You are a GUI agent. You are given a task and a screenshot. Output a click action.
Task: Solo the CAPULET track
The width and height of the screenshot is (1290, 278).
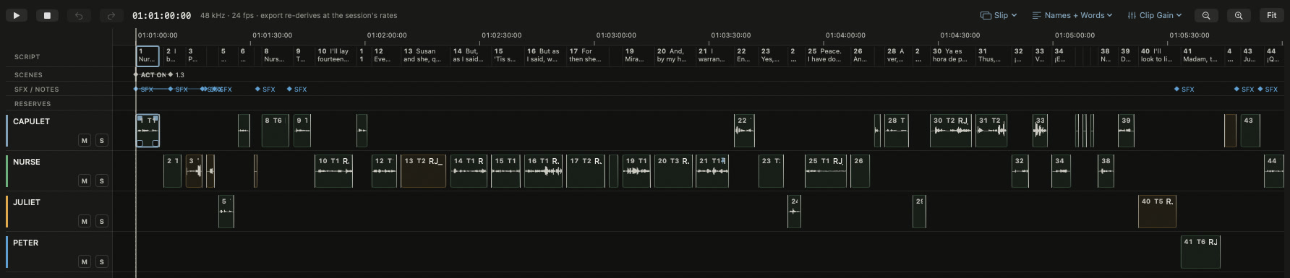point(102,141)
